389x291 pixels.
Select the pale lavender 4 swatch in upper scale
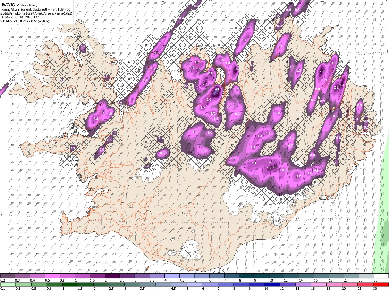coord(172,276)
